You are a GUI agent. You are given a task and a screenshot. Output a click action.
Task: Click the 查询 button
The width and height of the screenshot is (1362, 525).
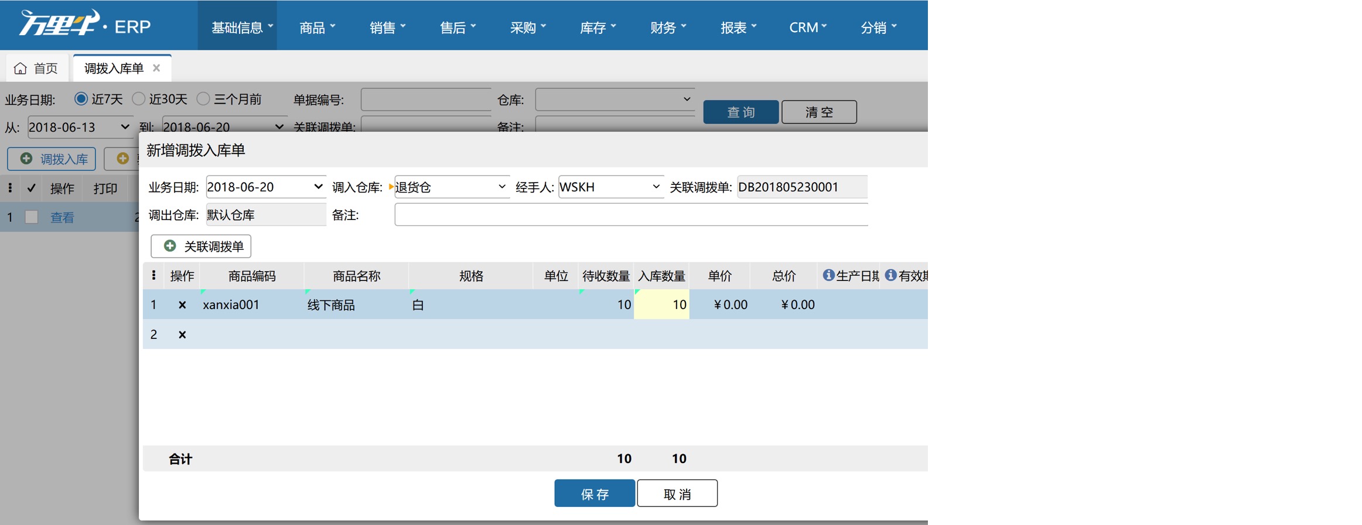tap(740, 112)
